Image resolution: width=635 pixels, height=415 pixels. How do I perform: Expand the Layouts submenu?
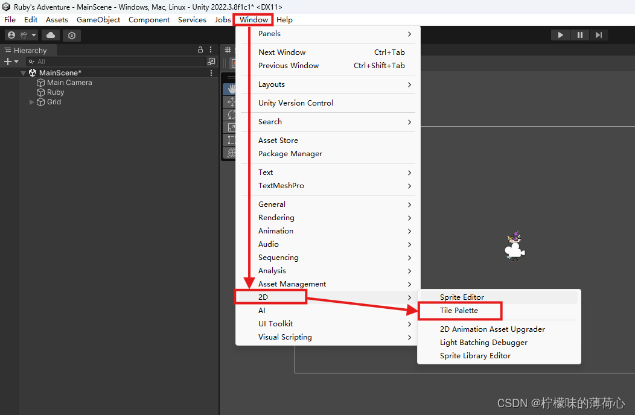coord(328,84)
